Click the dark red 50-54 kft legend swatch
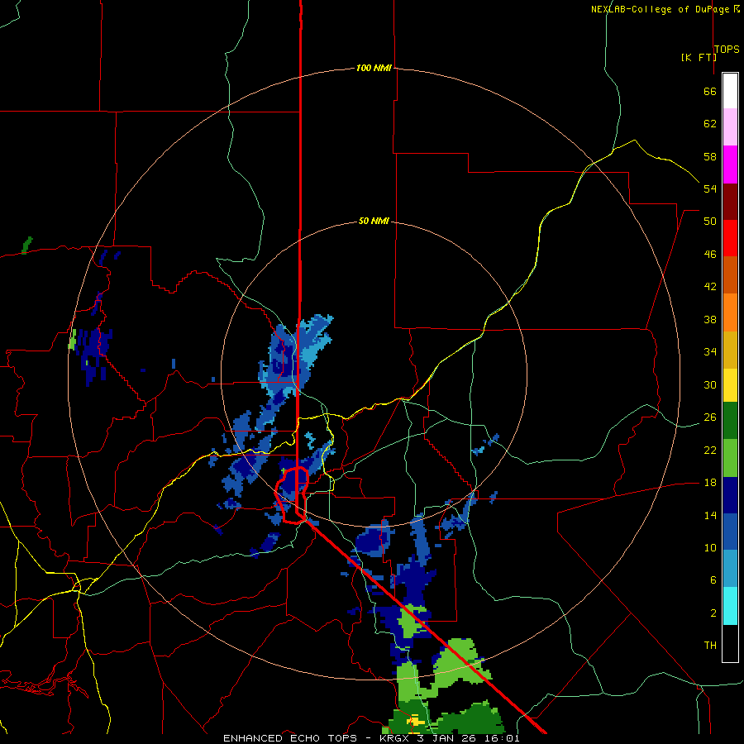The image size is (744, 744). (x=730, y=202)
